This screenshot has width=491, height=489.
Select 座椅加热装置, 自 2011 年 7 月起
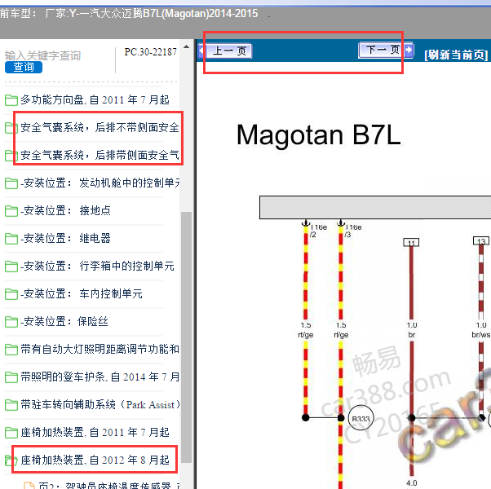(x=95, y=432)
